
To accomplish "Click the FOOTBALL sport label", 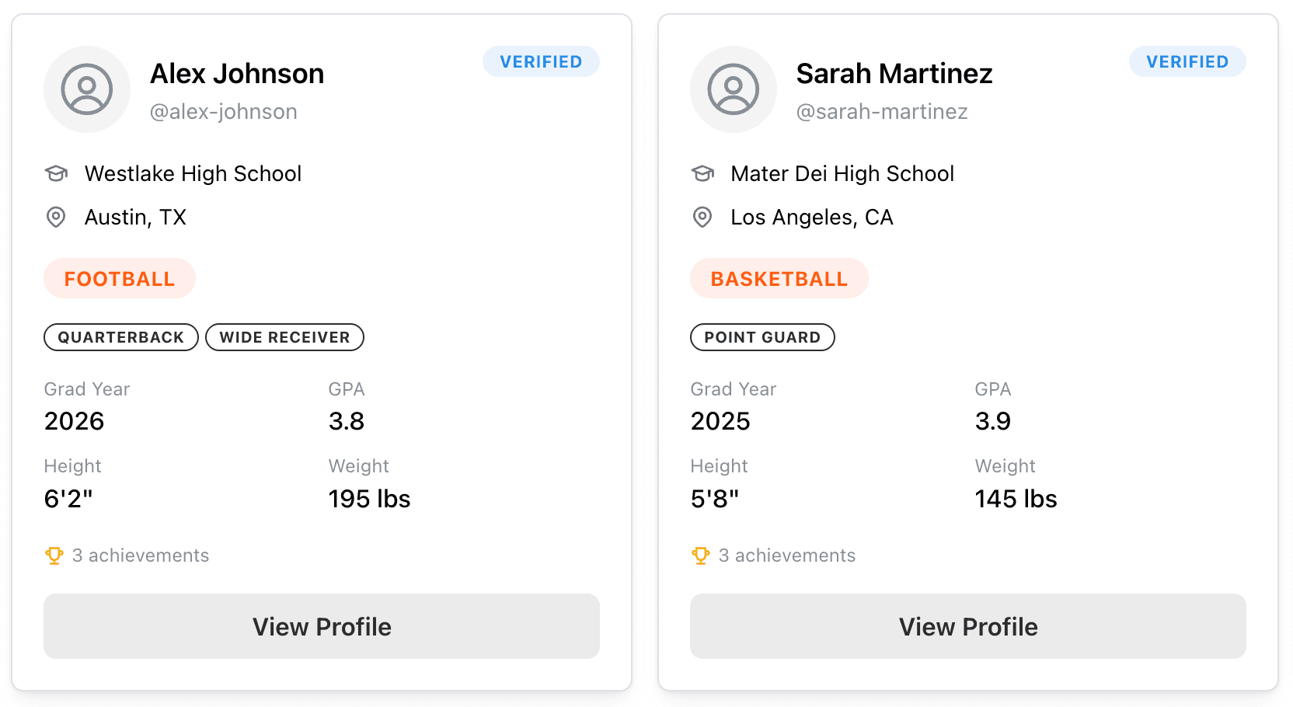I will (x=119, y=278).
